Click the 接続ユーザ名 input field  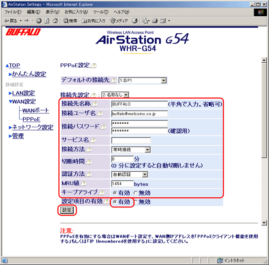139,114
